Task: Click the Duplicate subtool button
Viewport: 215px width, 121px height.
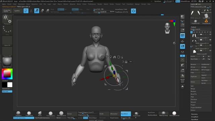Action: pos(195,77)
